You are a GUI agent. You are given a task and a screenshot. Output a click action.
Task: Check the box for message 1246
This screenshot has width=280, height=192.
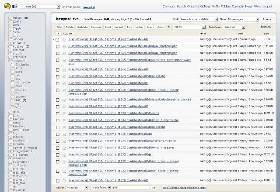57,53
